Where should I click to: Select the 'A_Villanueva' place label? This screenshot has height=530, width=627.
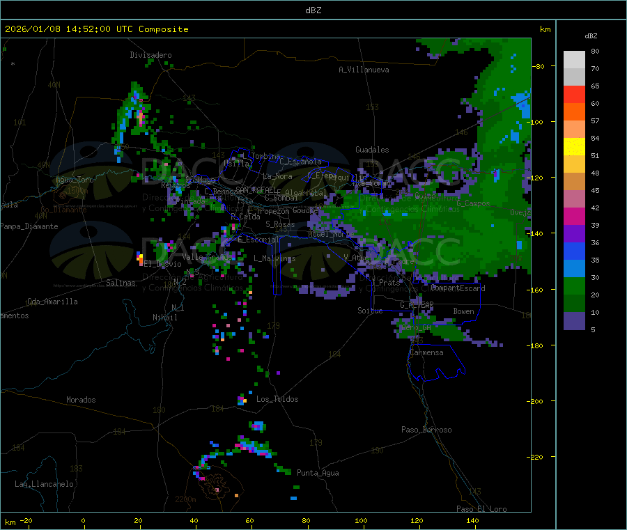[364, 70]
